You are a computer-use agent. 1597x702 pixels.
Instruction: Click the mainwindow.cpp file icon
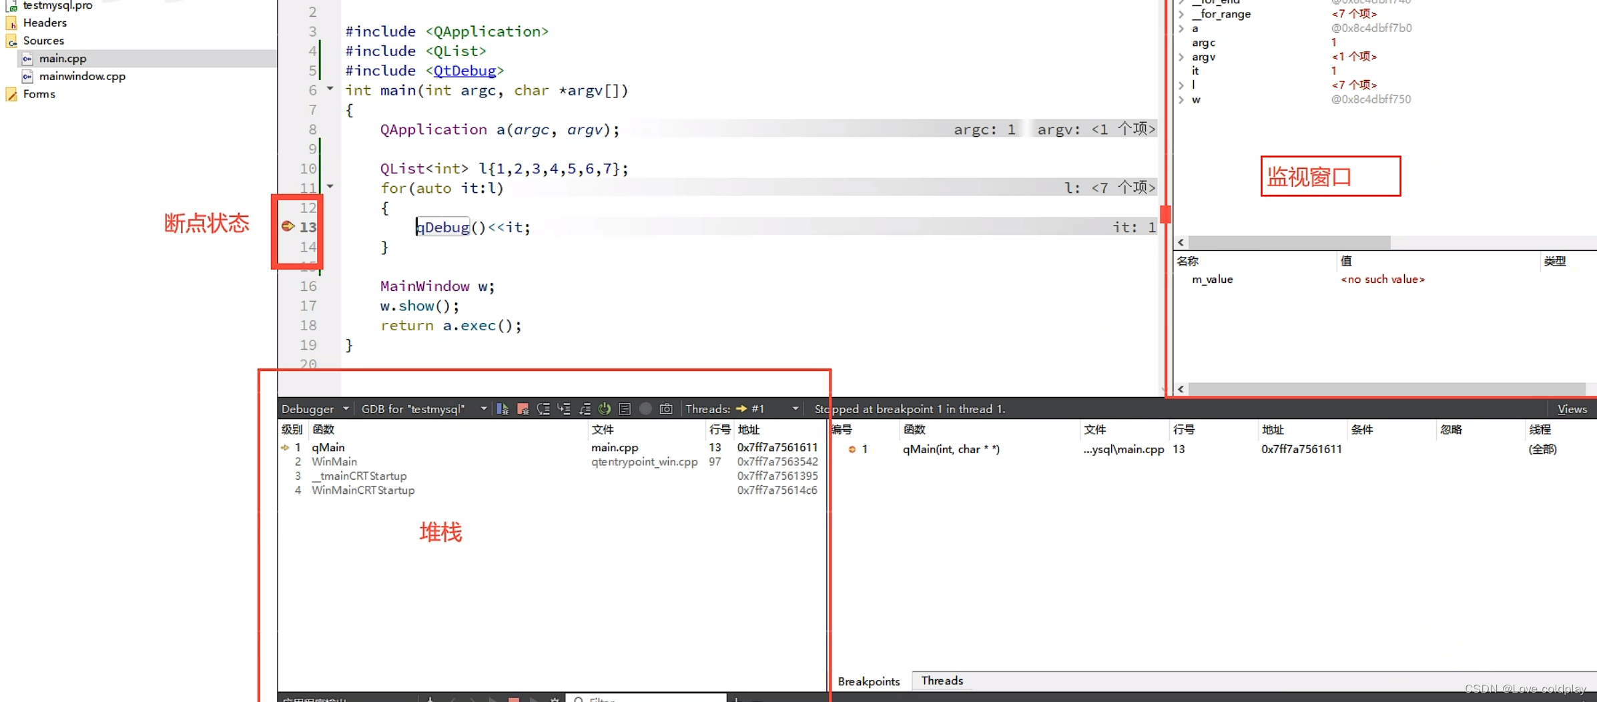27,77
